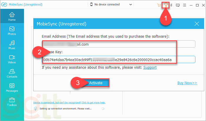
Task: Click the Email Address input field
Action: click(119, 44)
